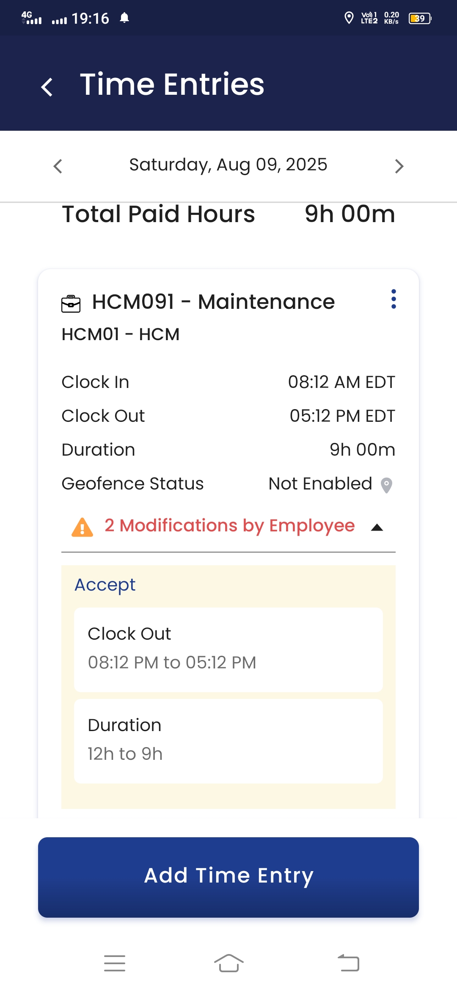Tap the briefcase icon beside HCM091
The height and width of the screenshot is (990, 457).
pyautogui.click(x=71, y=303)
